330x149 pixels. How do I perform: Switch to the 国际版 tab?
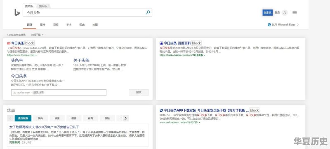[43, 6]
